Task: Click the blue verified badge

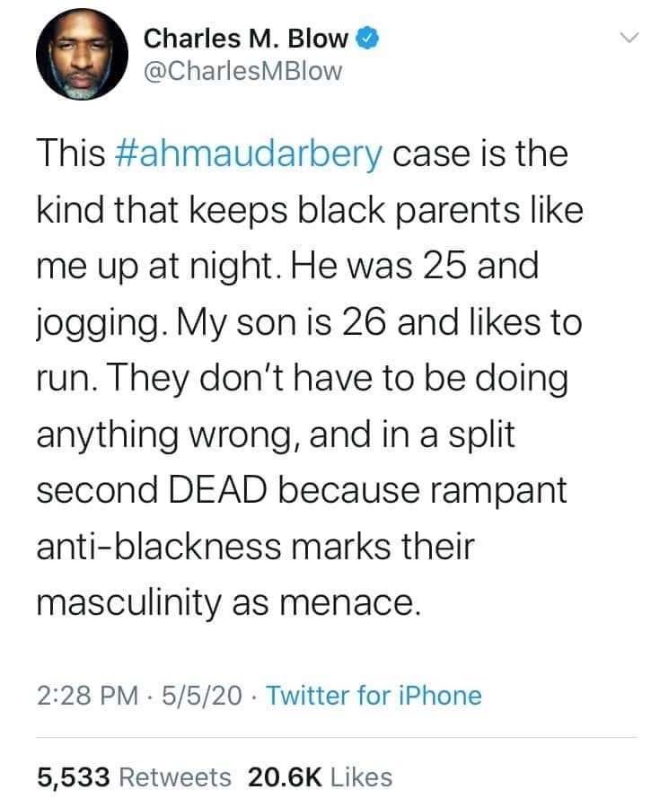Action: coord(367,39)
